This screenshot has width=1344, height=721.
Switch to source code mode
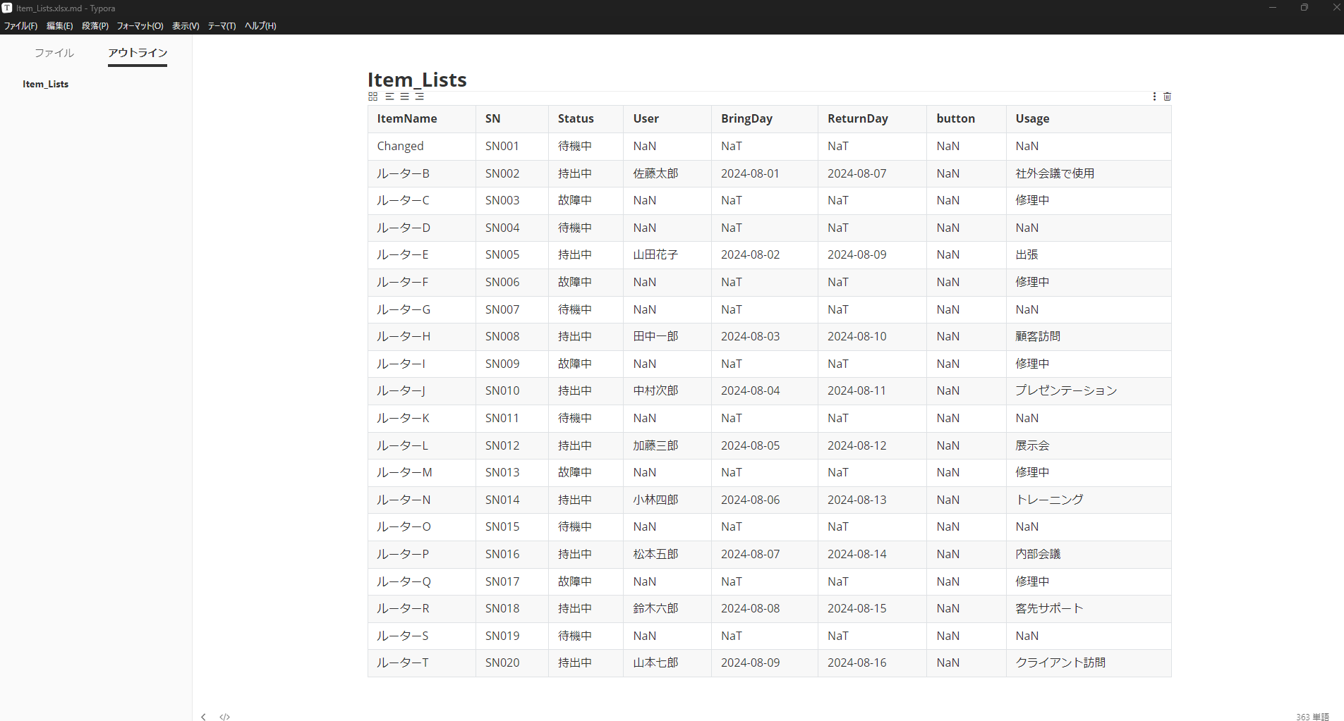(x=224, y=716)
